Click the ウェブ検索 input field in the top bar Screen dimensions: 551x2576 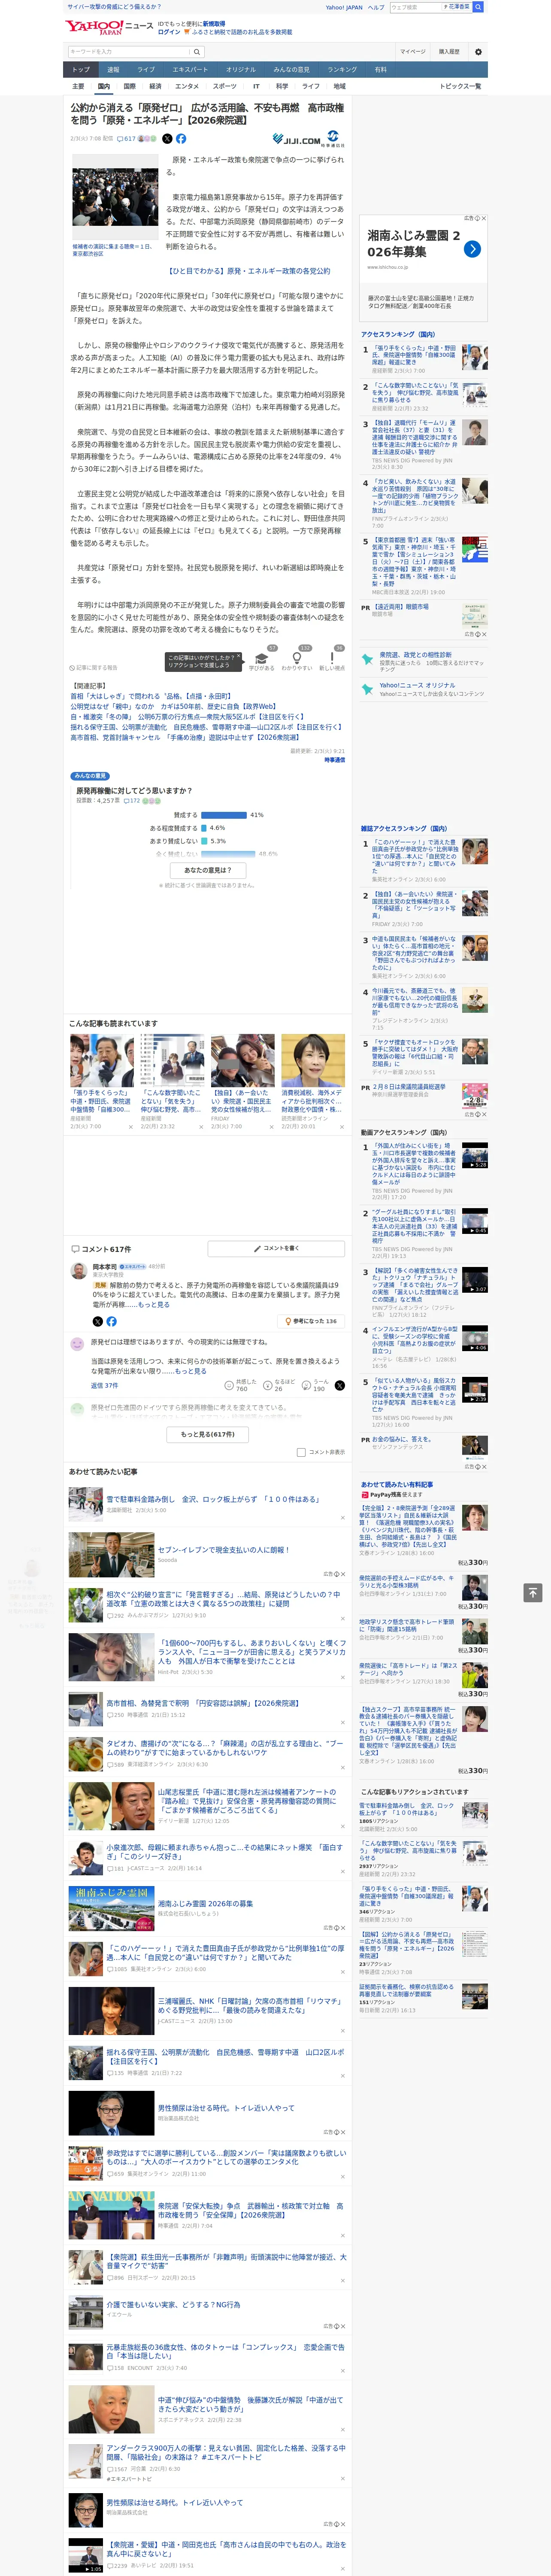[415, 7]
